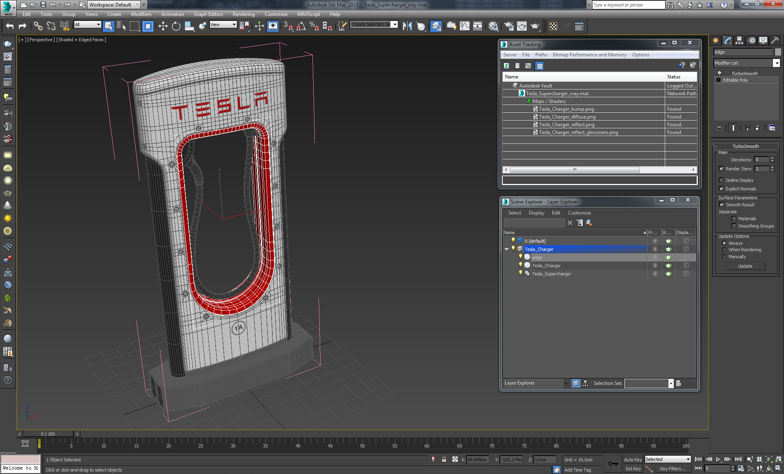
Task: Enable Separate by Smoothing Groups checkbox
Action: click(x=734, y=226)
